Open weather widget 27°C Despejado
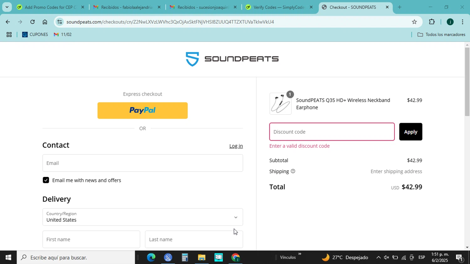Viewport: 470px width, 264px height. point(345,257)
